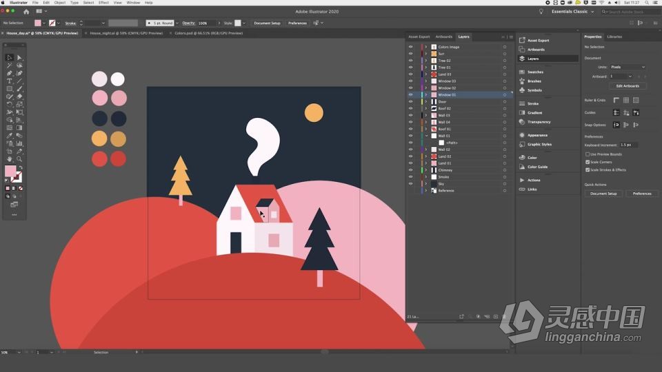The image size is (662, 372).
Task: Select the Gradient tool
Action: 19,128
